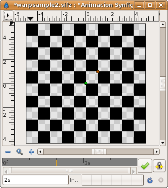The width and height of the screenshot is (168, 188).
Task: Toggle the keyframe lock padlock button
Action: point(159,166)
